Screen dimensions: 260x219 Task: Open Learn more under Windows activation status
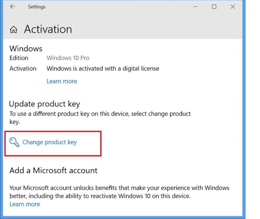(62, 81)
